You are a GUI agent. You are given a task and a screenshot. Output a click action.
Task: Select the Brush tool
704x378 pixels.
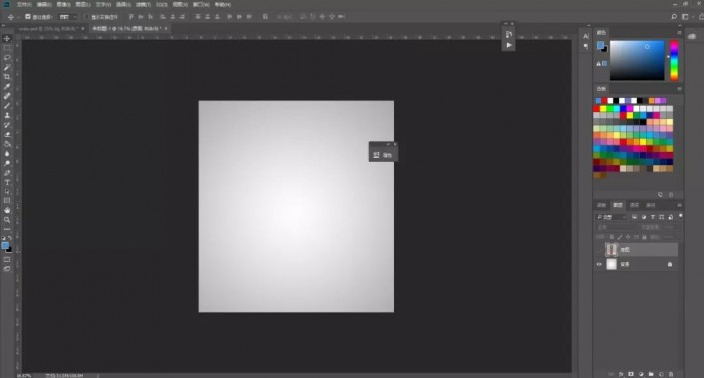point(7,106)
